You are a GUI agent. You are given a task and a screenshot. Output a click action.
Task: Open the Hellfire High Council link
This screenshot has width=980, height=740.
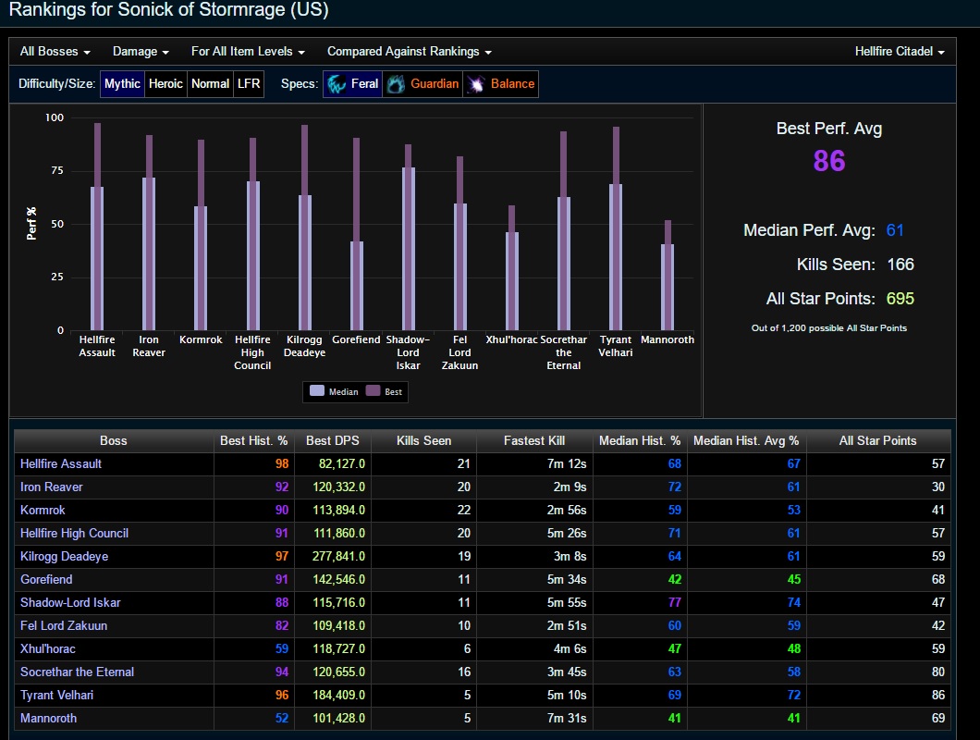pyautogui.click(x=74, y=533)
